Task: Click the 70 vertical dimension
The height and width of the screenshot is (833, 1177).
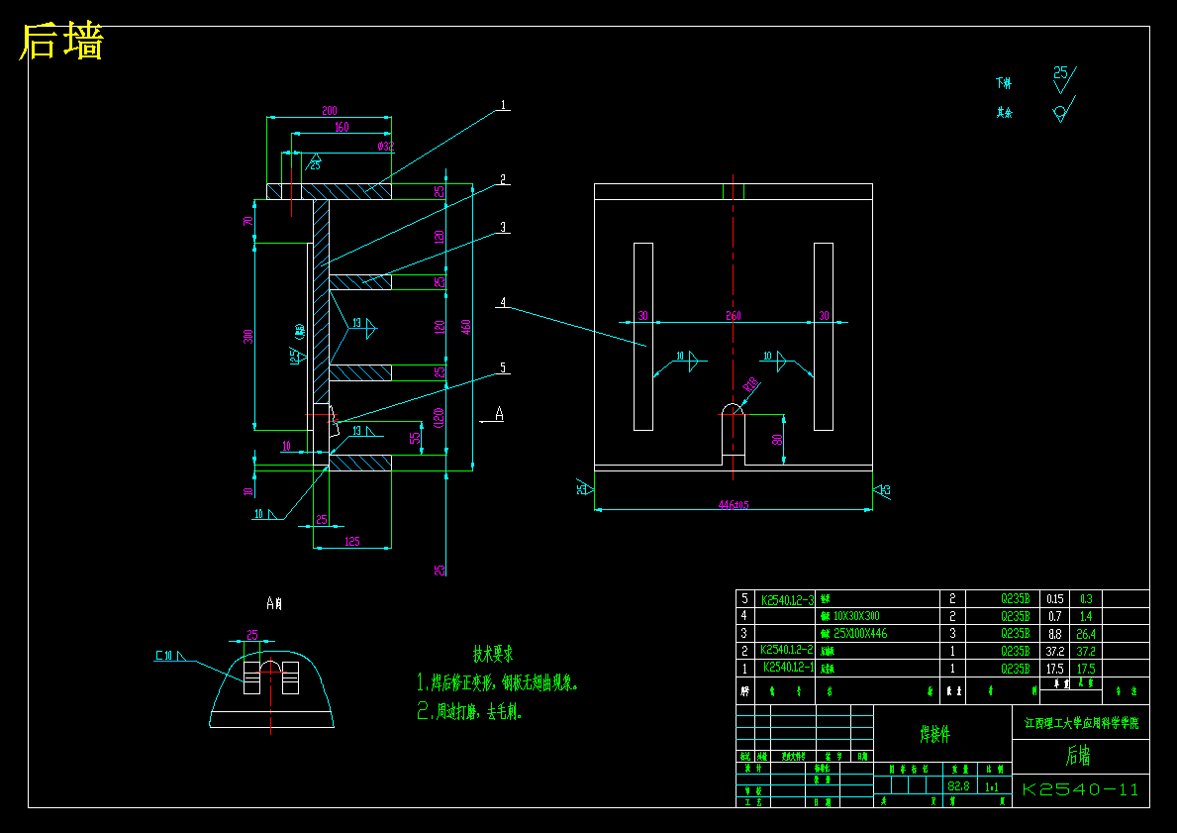Action: [x=247, y=222]
